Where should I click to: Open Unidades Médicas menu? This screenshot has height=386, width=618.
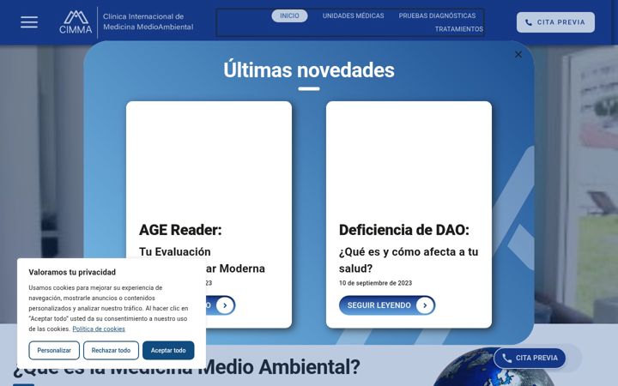pyautogui.click(x=353, y=15)
